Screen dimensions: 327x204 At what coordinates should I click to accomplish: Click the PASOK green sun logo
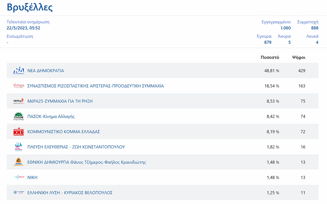pyautogui.click(x=19, y=116)
